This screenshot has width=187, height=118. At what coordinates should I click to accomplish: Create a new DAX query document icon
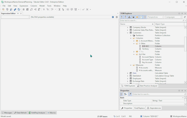click(24, 9)
